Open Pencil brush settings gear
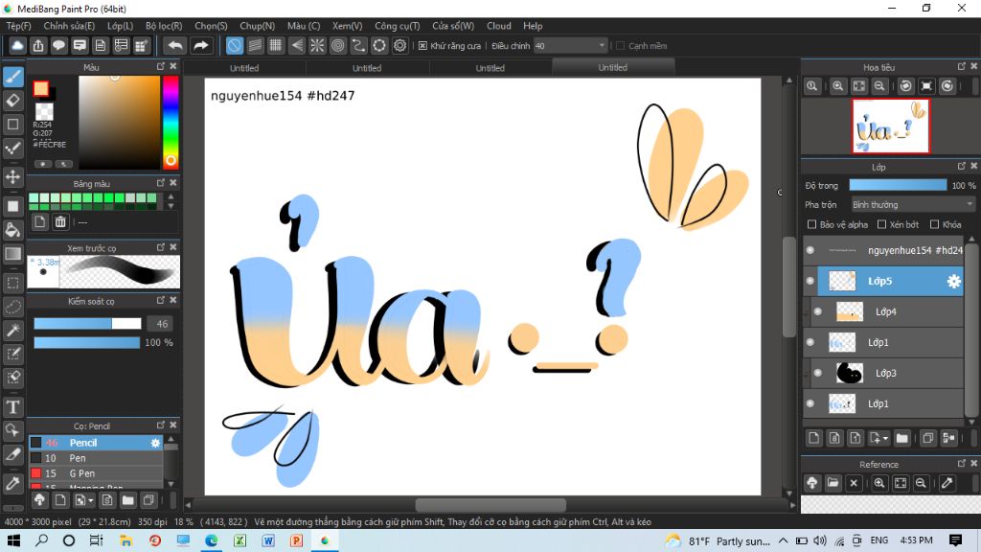 [155, 443]
